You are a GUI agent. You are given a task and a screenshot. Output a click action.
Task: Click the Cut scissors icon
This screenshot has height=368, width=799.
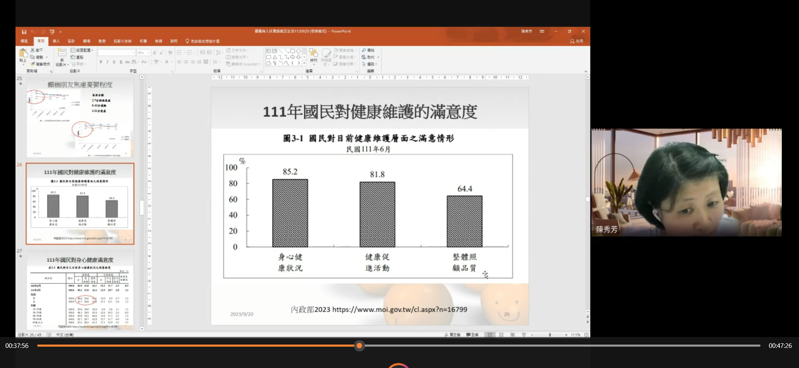[x=32, y=50]
